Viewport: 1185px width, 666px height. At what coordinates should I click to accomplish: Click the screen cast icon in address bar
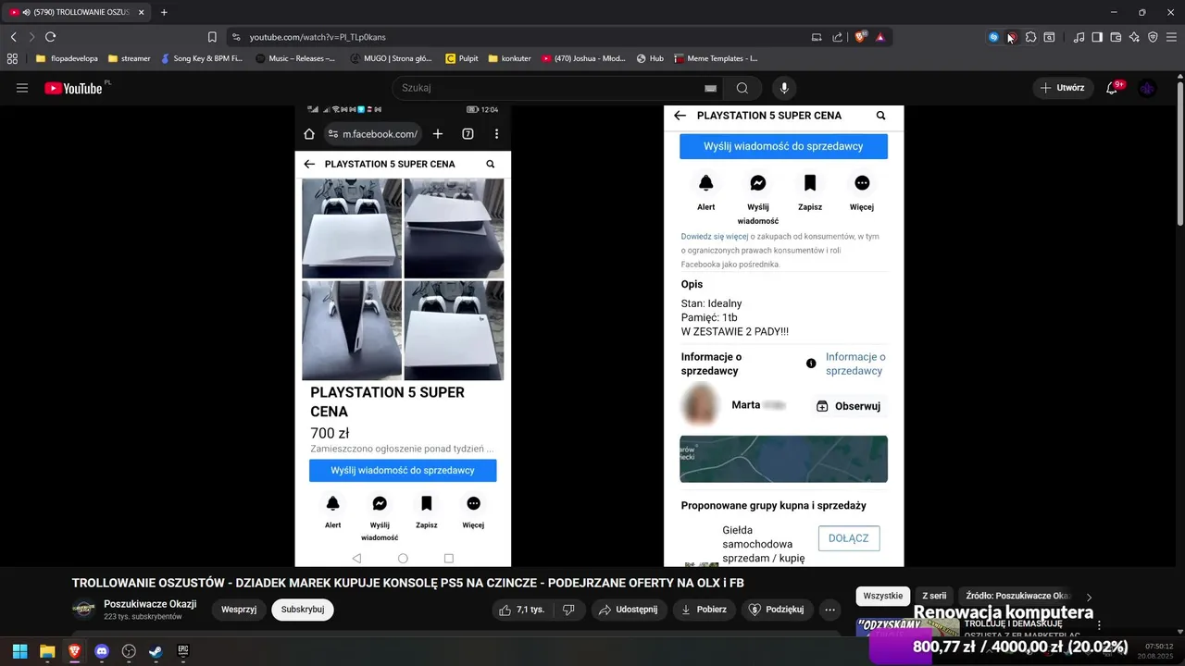(817, 37)
